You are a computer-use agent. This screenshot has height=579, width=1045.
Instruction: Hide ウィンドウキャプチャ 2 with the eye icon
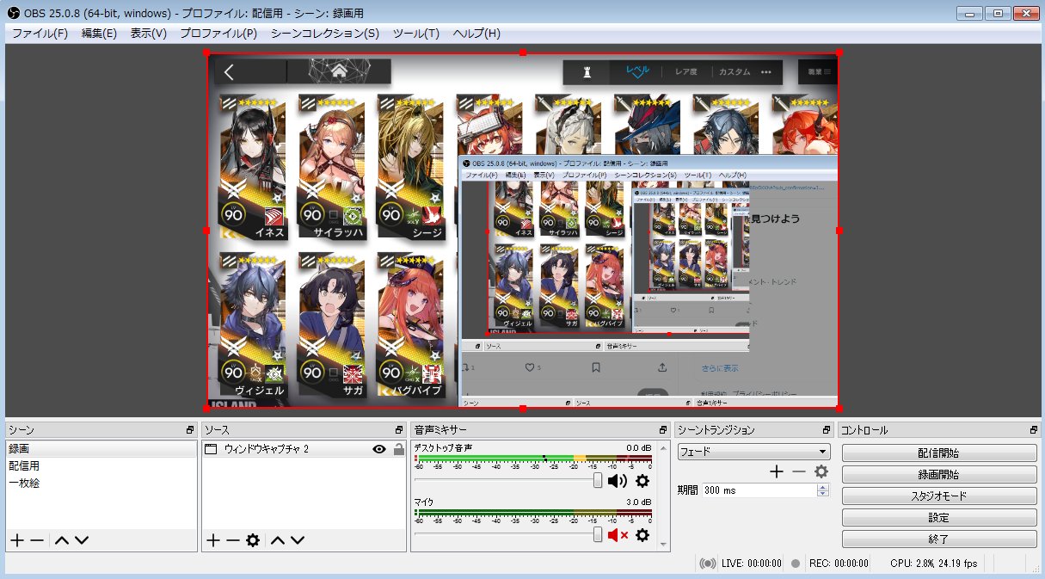pos(379,449)
